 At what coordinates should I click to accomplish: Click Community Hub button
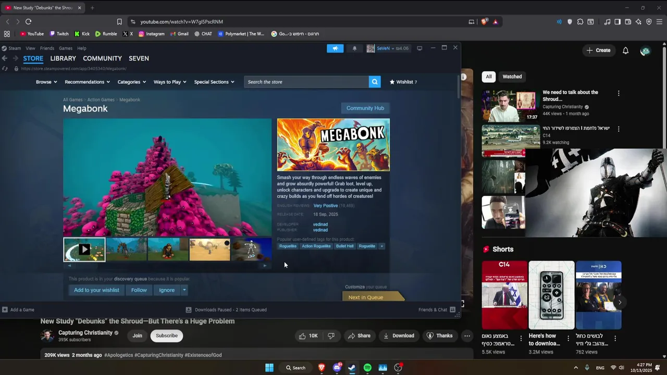tap(365, 108)
